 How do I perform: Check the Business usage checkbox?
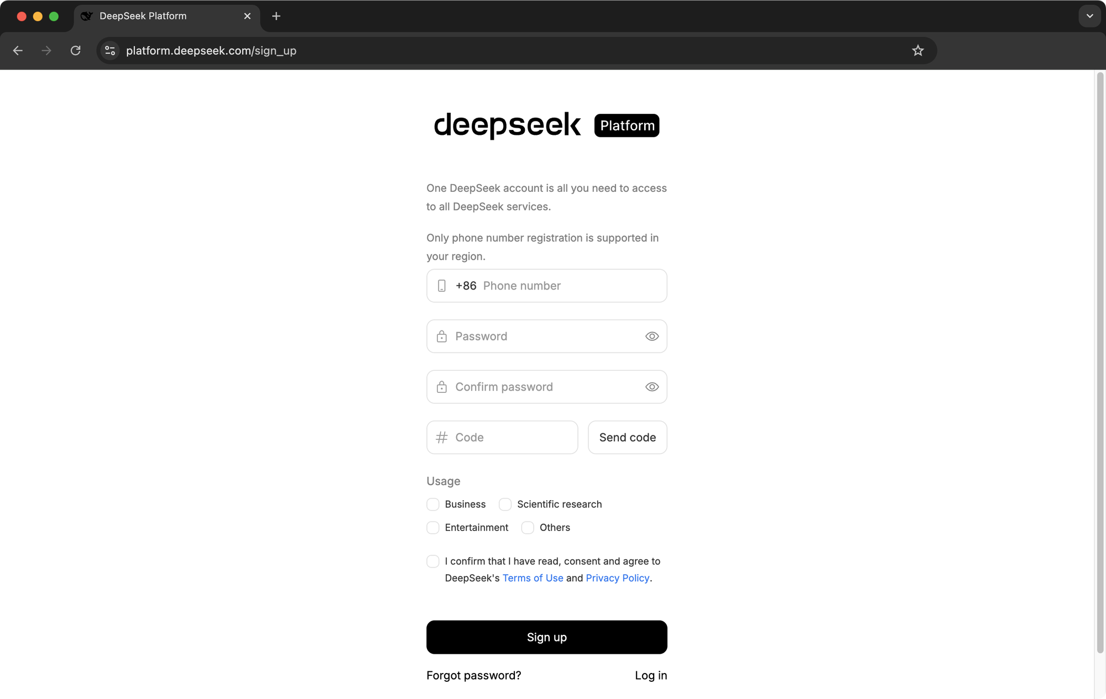433,504
